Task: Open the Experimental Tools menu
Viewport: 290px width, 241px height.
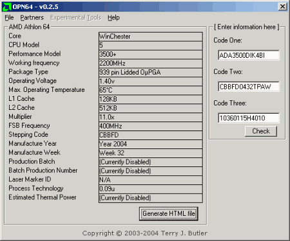Action: point(75,17)
